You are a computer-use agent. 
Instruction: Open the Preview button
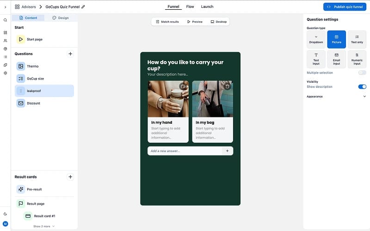(195, 22)
